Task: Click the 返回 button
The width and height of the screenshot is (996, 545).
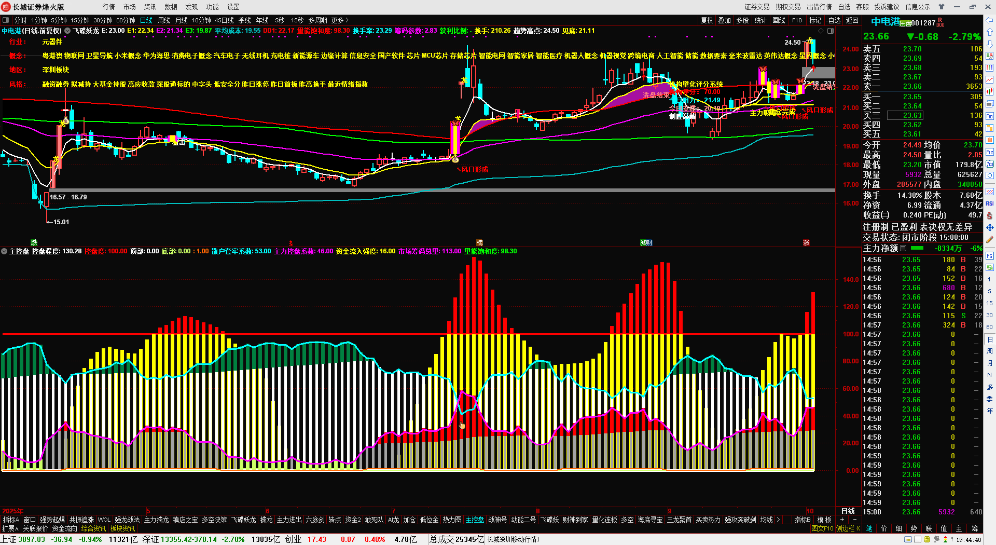Action: click(852, 20)
